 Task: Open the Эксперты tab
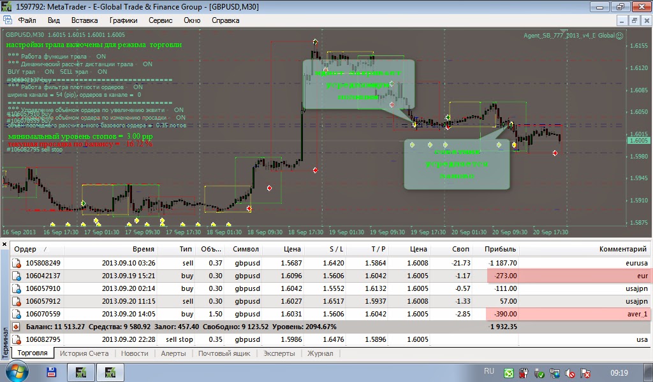(x=279, y=353)
